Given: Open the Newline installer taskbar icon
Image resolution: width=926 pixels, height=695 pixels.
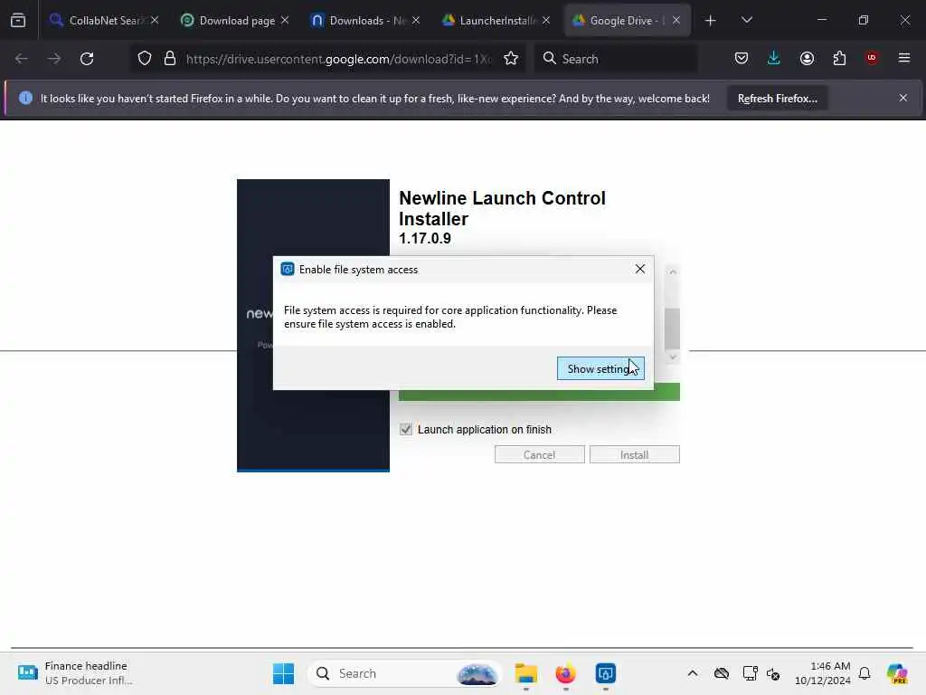Looking at the screenshot, I should (606, 673).
